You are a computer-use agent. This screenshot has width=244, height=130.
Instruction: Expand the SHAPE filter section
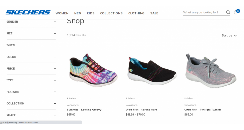[x=31, y=115]
